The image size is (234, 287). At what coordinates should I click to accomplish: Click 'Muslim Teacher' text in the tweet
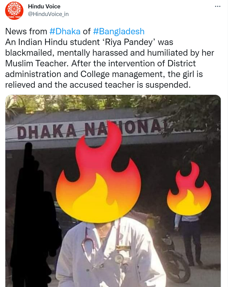tap(36, 63)
